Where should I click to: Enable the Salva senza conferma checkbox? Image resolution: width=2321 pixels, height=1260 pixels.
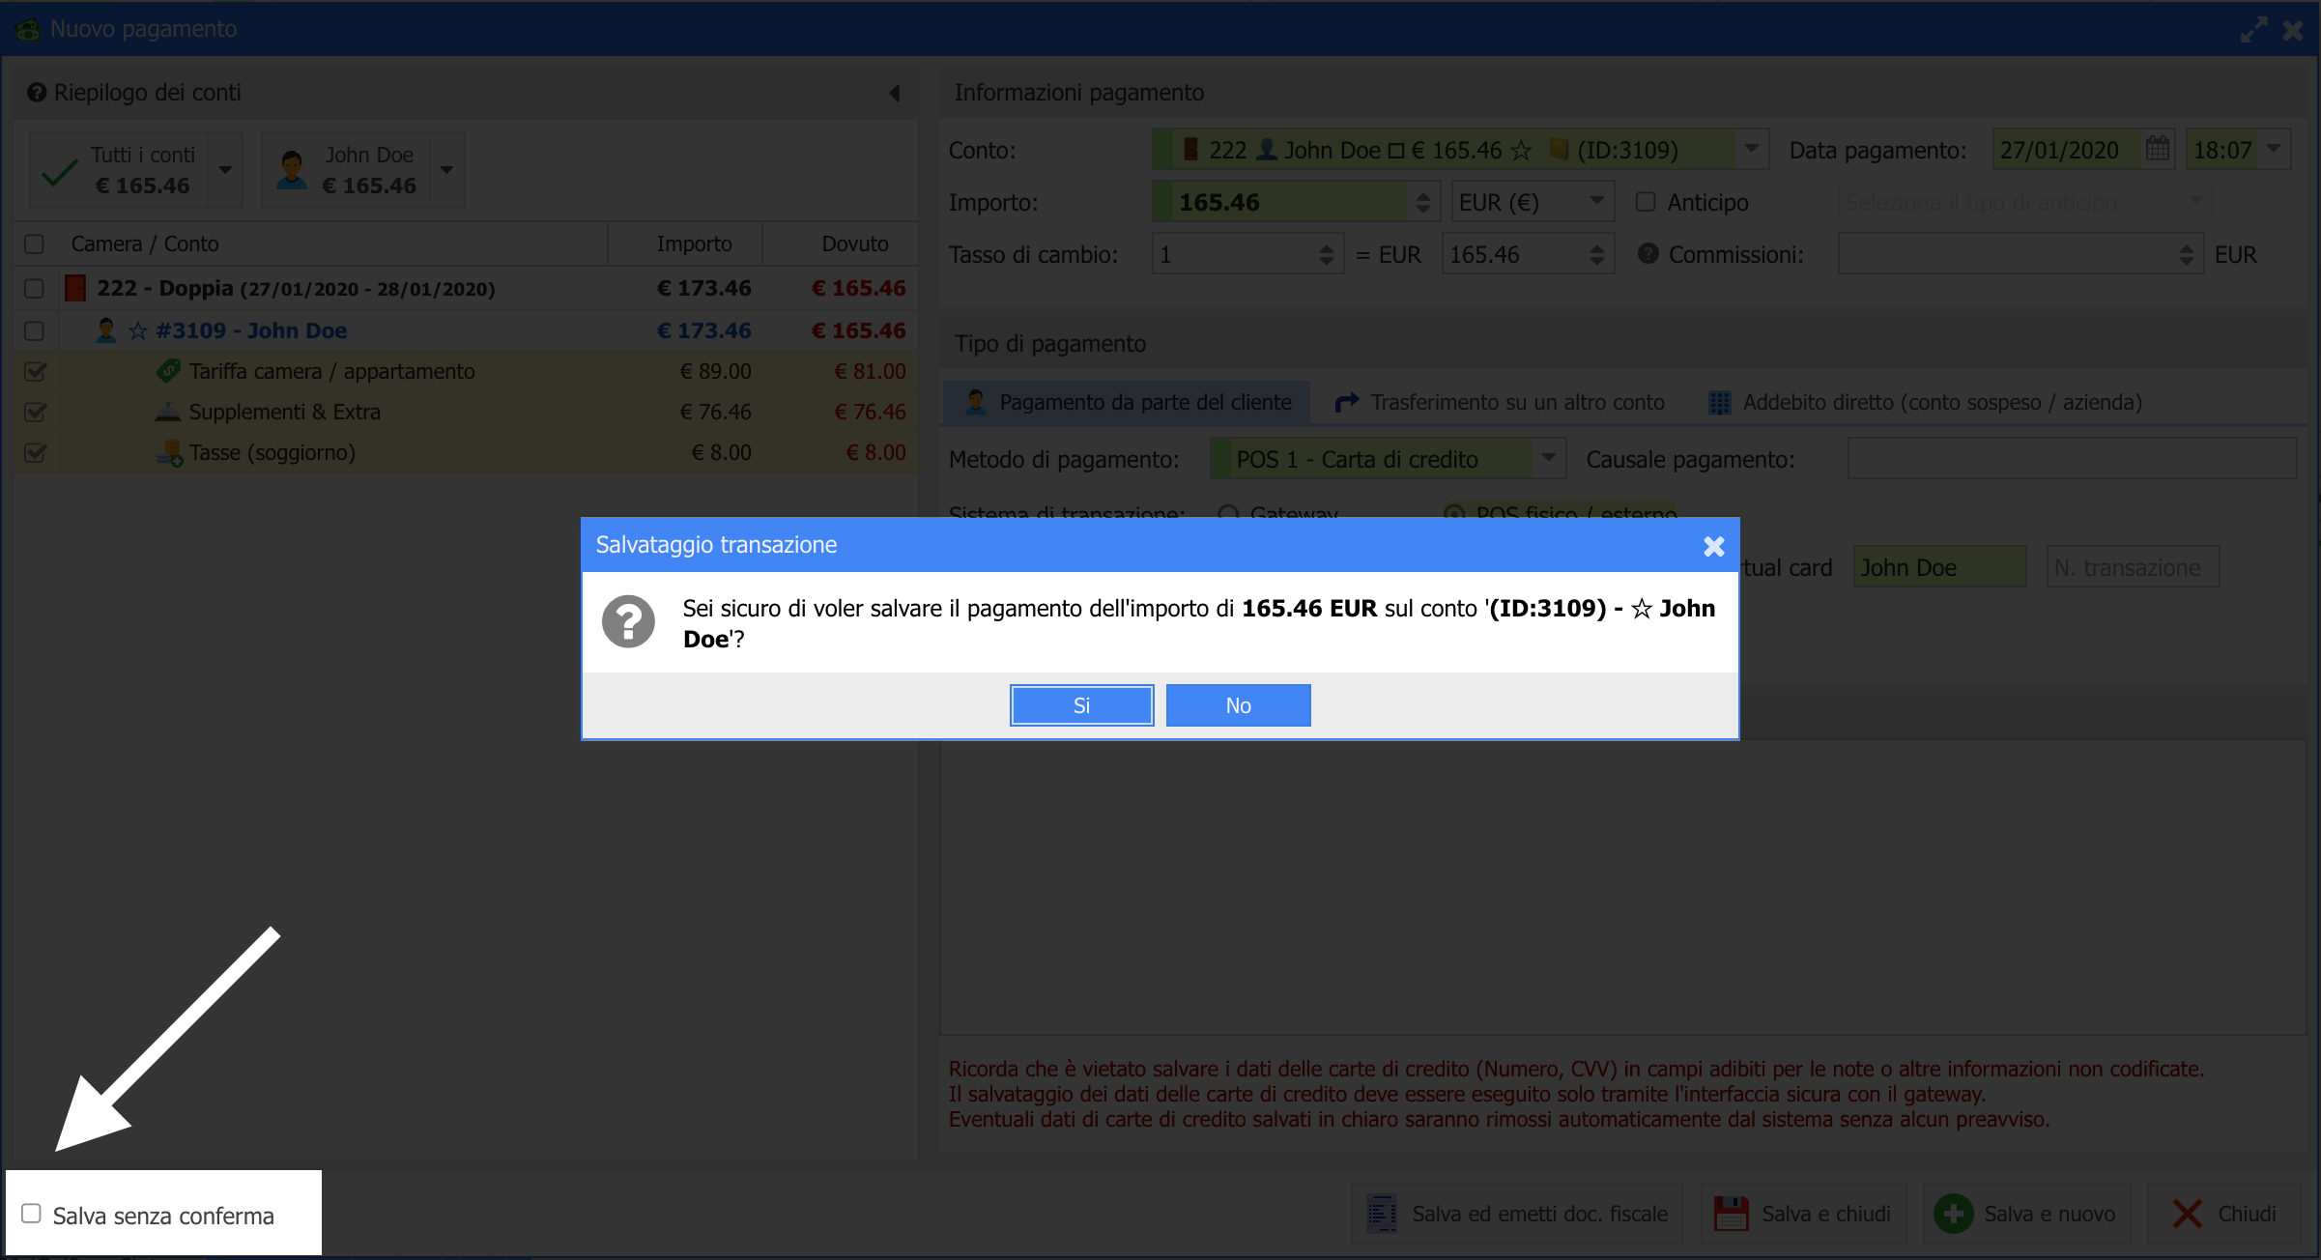(x=31, y=1214)
